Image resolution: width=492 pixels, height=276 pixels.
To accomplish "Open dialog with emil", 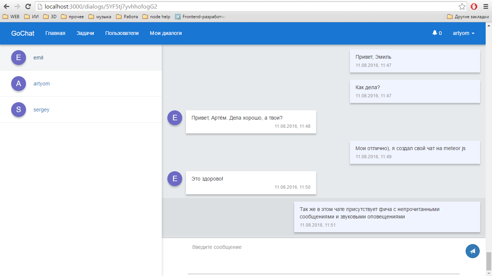I will click(81, 58).
